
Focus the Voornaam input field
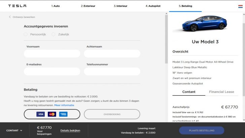pos(52,54)
